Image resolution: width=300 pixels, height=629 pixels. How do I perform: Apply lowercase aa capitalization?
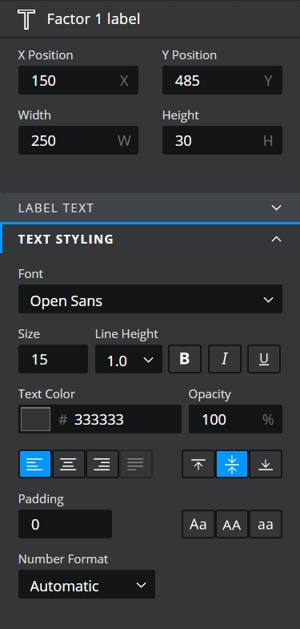266,524
